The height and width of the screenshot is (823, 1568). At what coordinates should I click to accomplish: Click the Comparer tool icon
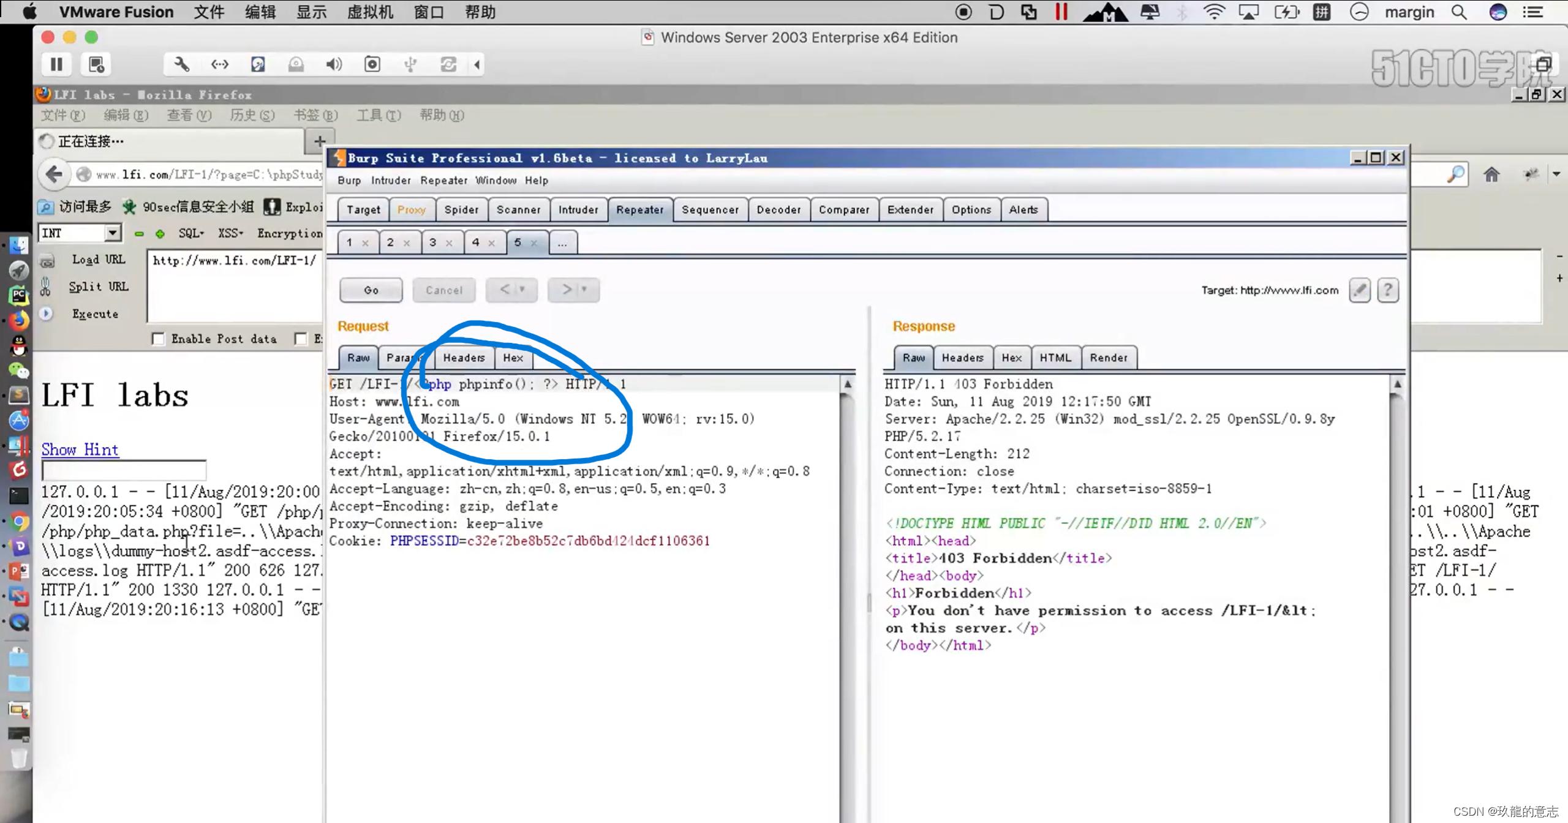click(x=843, y=208)
